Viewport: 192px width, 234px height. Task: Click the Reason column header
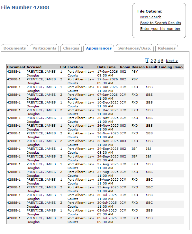tap(138, 67)
